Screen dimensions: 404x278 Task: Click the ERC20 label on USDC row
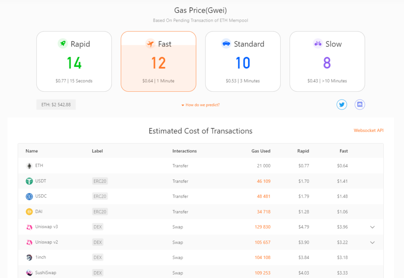99,196
